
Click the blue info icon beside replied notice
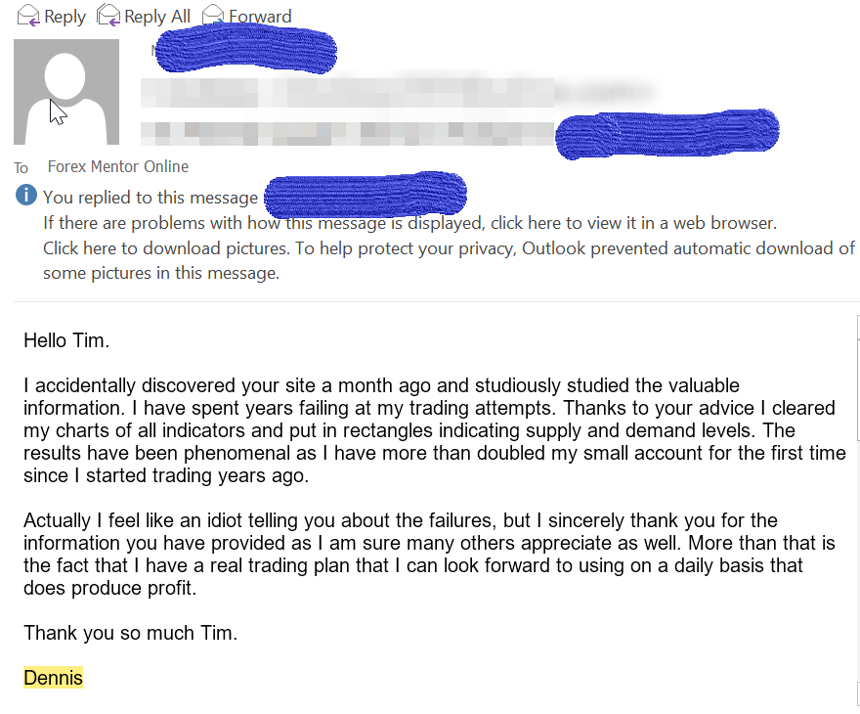click(25, 195)
